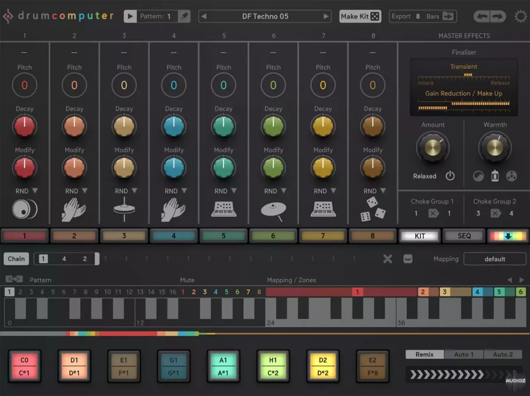The image size is (530, 396).
Task: Open the RND dropdown on channel 7
Action: pos(326,191)
